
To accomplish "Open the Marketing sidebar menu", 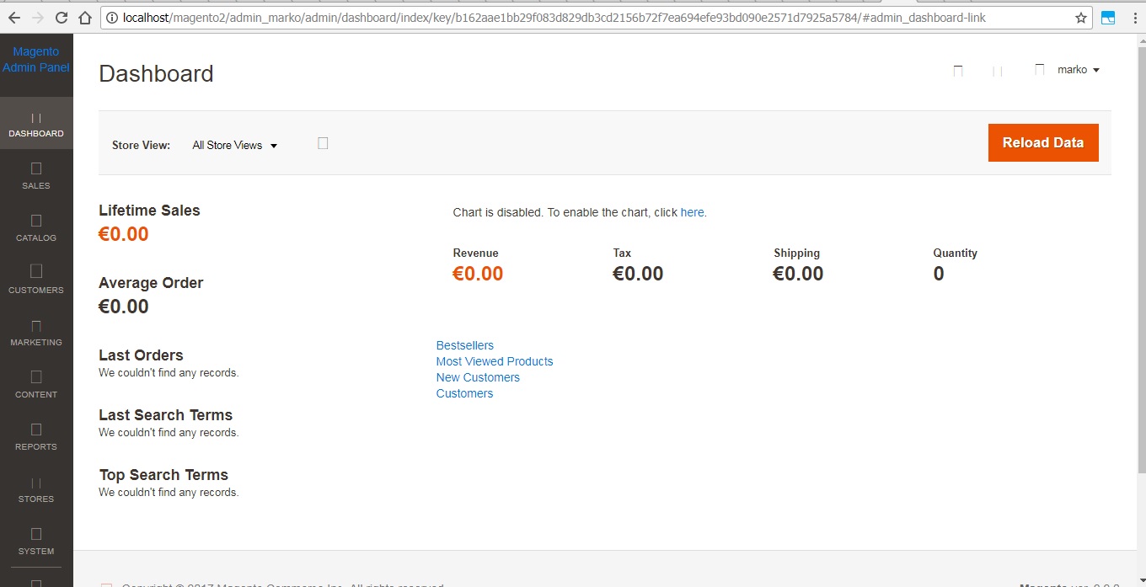I will click(x=36, y=333).
